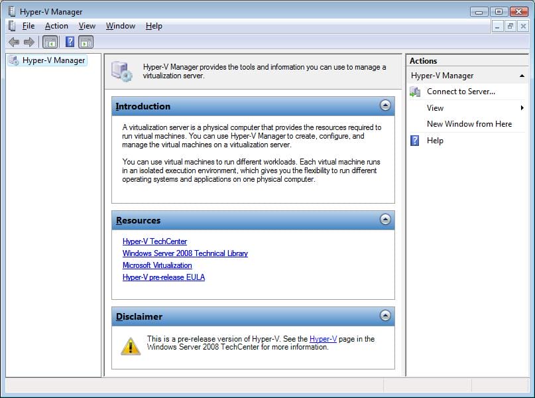Click the Hyper-V Manager tree node icon
535x398 pixels.
(x=14, y=60)
